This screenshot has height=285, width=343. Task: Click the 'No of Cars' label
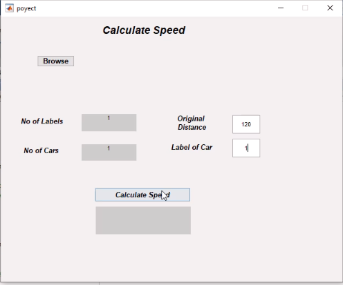pos(41,150)
